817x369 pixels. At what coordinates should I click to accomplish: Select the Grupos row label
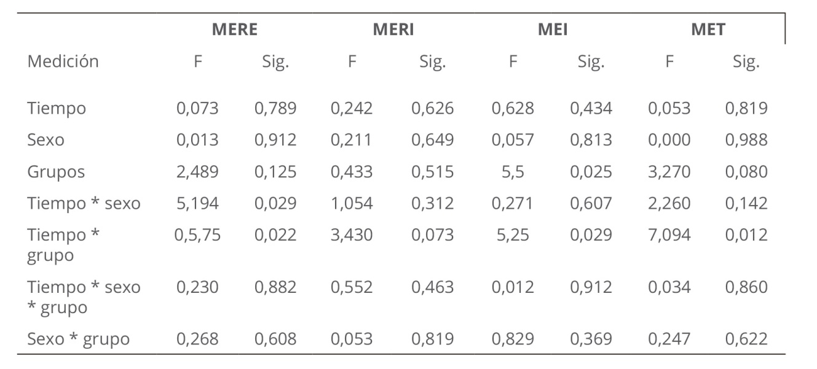tap(56, 172)
